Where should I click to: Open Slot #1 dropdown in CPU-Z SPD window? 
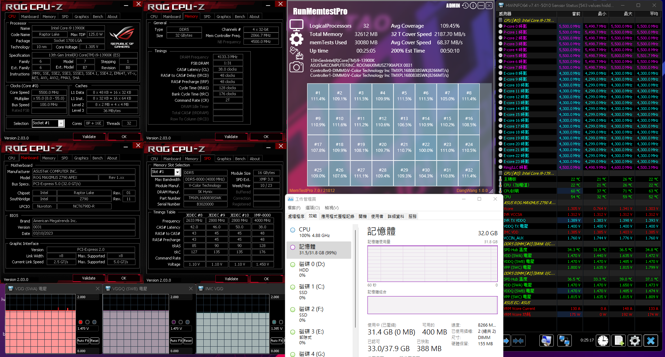[x=177, y=172]
